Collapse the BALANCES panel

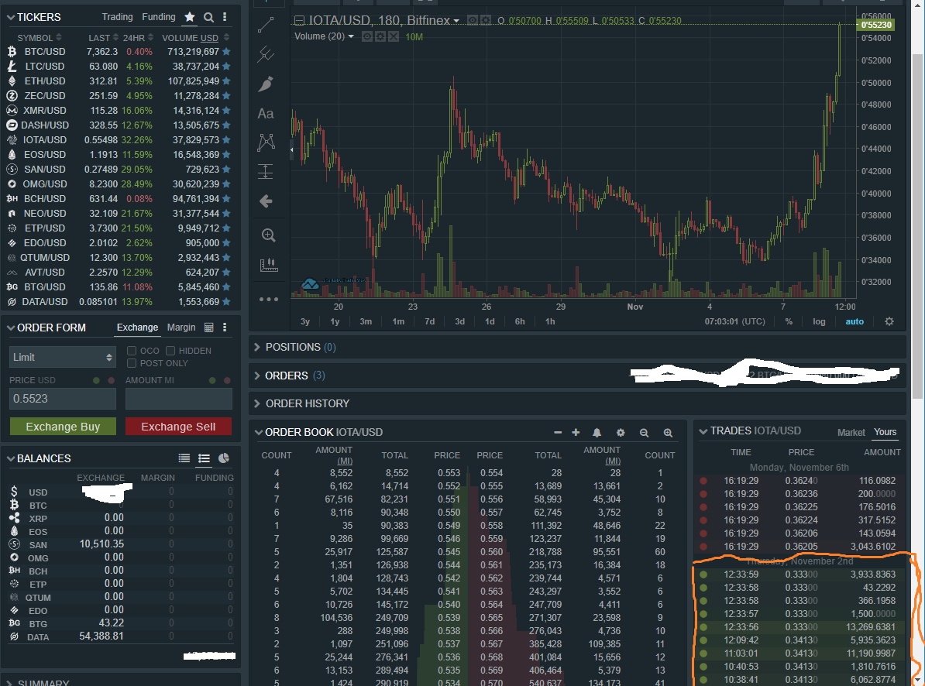pos(11,458)
